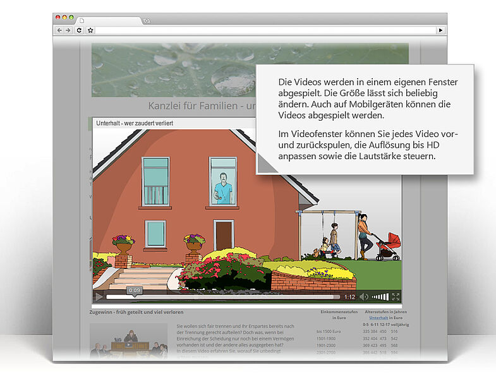496x379 pixels.
Task: Mute the video with the speaker icon
Action: pyautogui.click(x=364, y=296)
